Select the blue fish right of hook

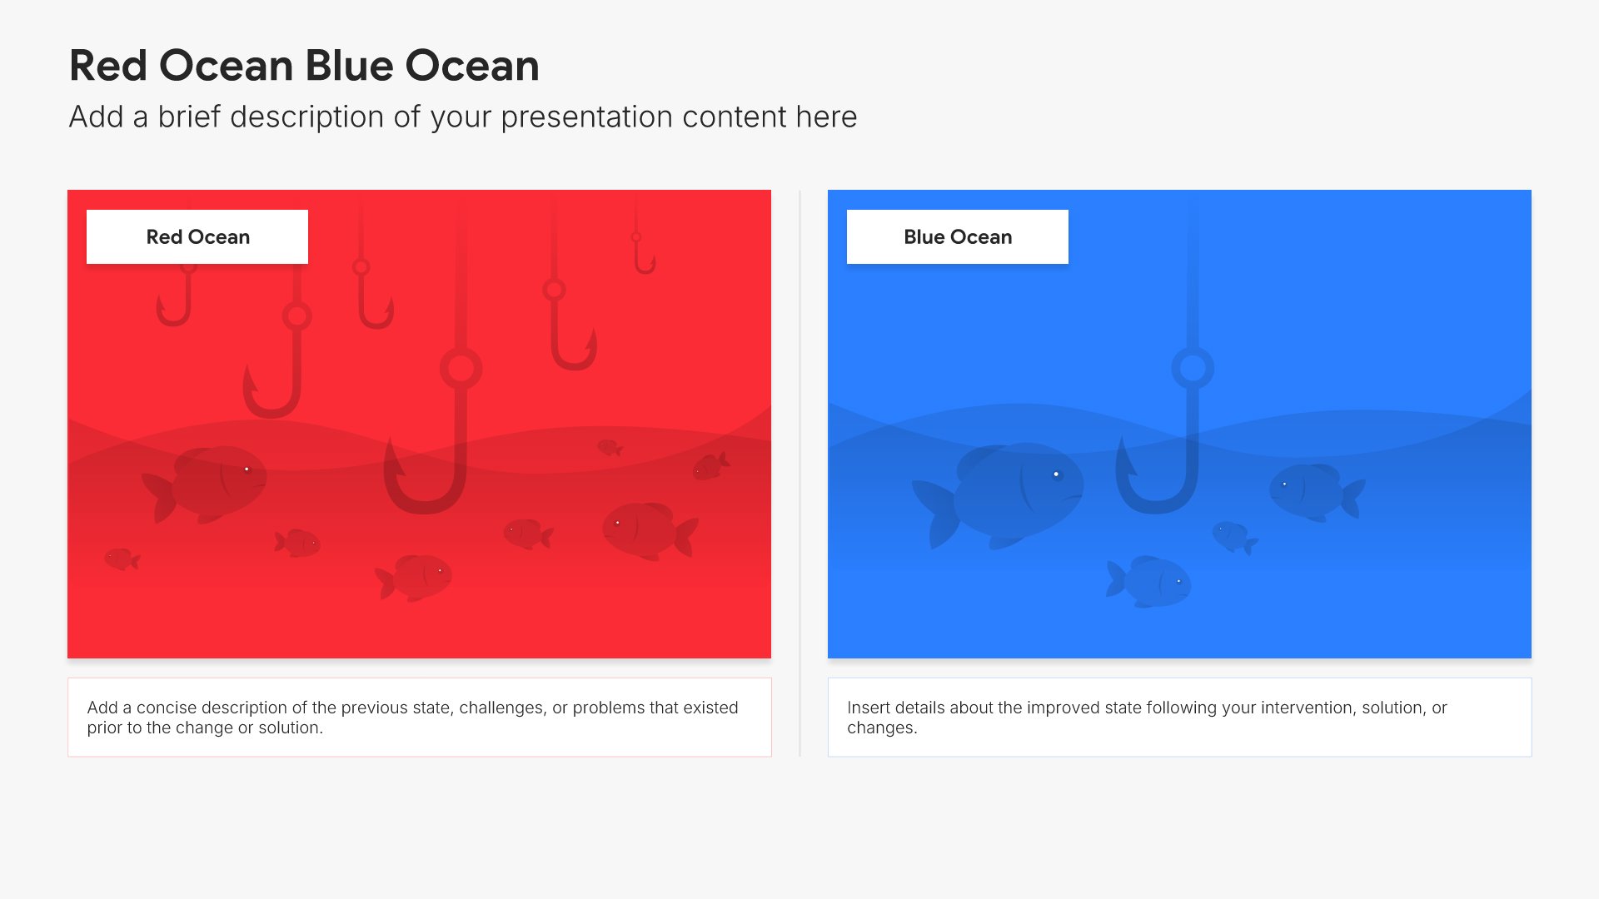tap(1317, 492)
